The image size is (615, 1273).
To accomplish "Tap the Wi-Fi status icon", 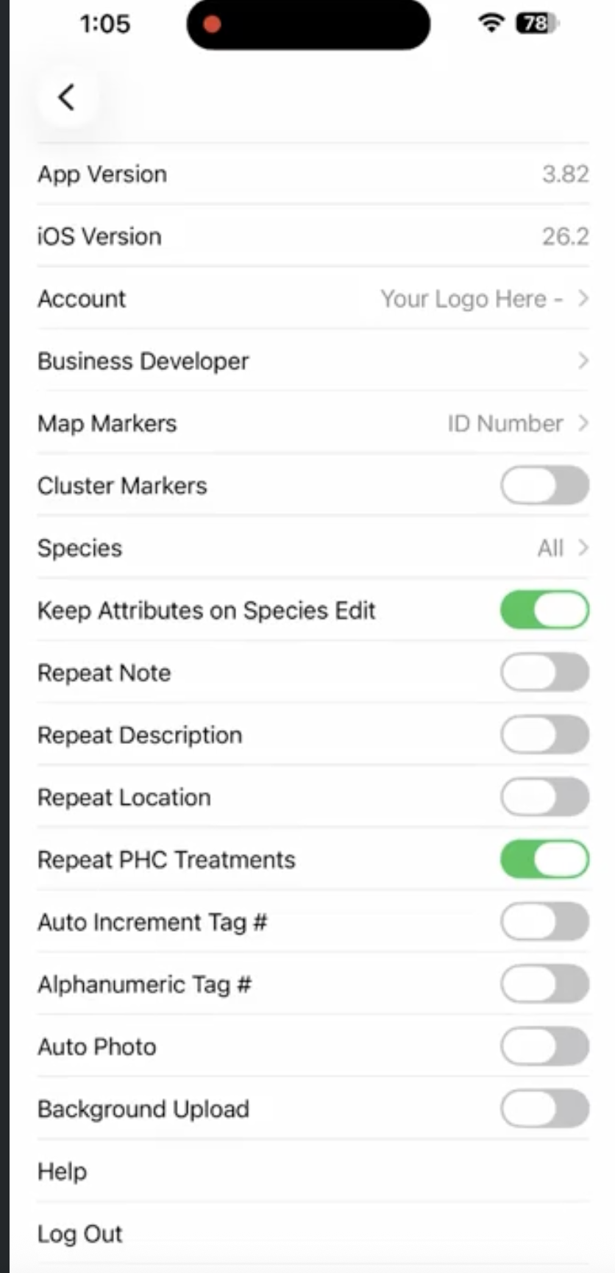I will (x=490, y=24).
